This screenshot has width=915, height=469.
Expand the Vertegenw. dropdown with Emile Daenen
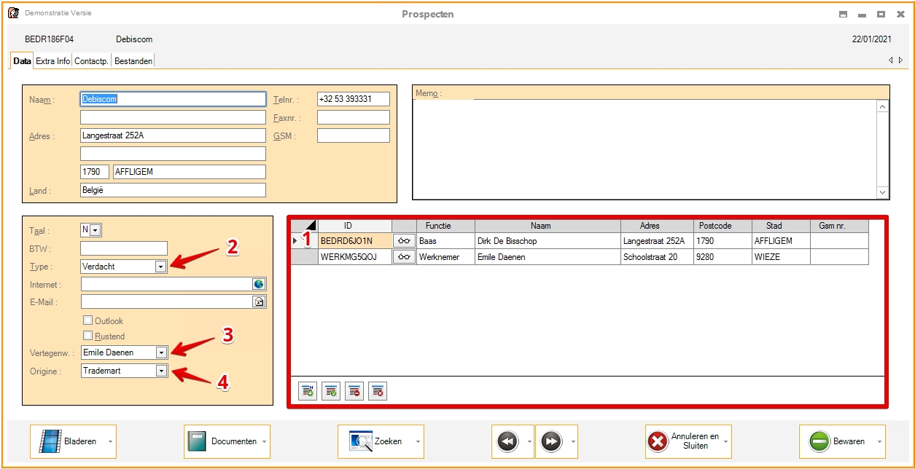pos(160,352)
